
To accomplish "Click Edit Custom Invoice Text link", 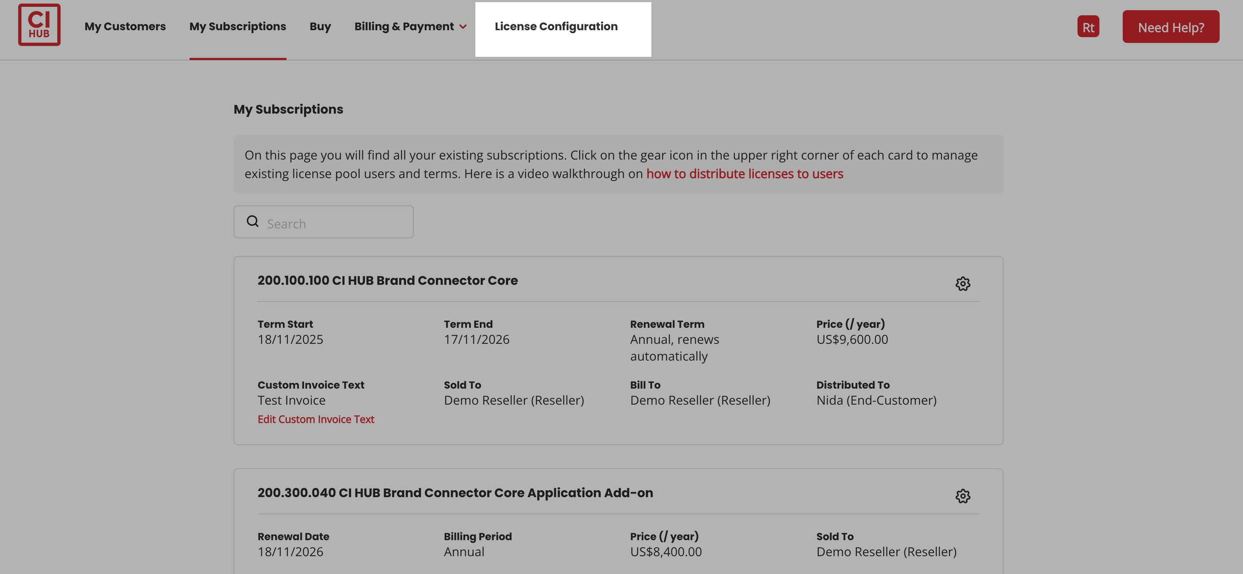I will pos(316,419).
